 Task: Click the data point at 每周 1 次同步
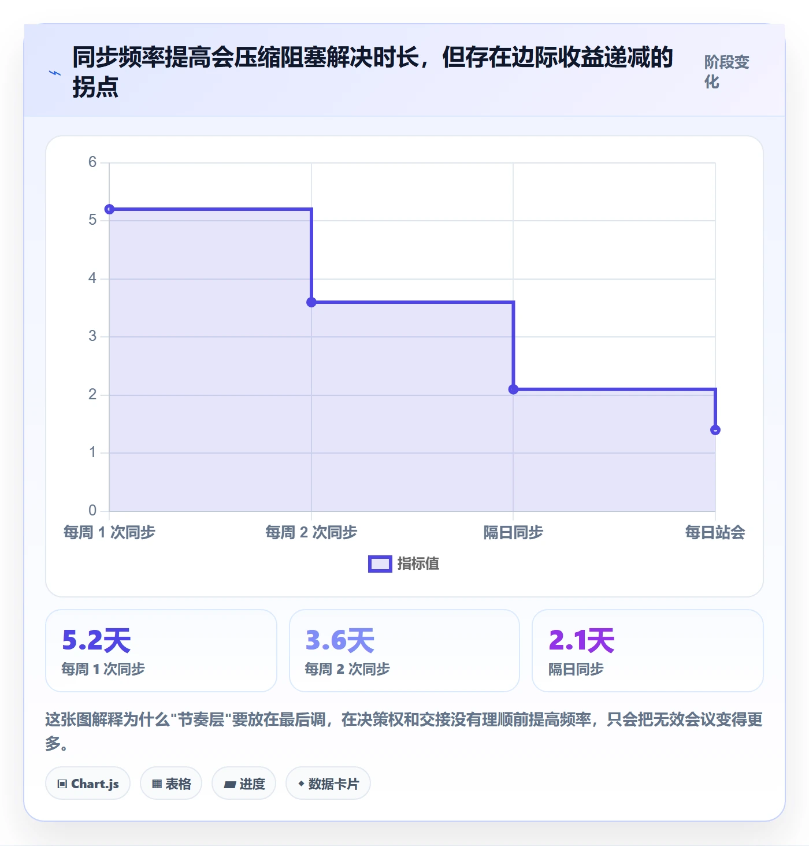coord(109,209)
